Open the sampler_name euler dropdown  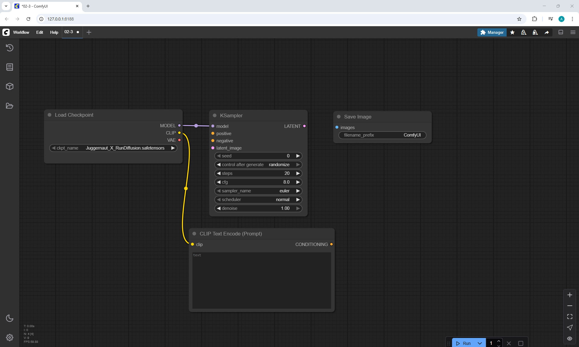[x=258, y=191]
